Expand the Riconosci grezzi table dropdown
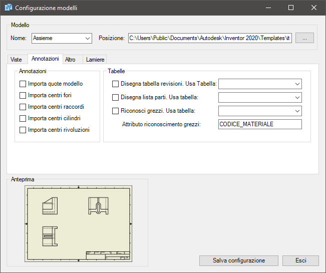Image resolution: width=326 pixels, height=273 pixels. pos(260,111)
